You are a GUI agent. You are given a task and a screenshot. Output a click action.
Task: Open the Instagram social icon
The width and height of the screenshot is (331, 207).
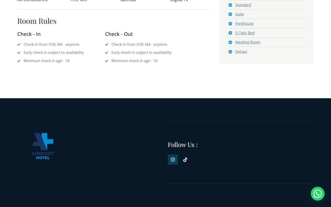point(173,159)
